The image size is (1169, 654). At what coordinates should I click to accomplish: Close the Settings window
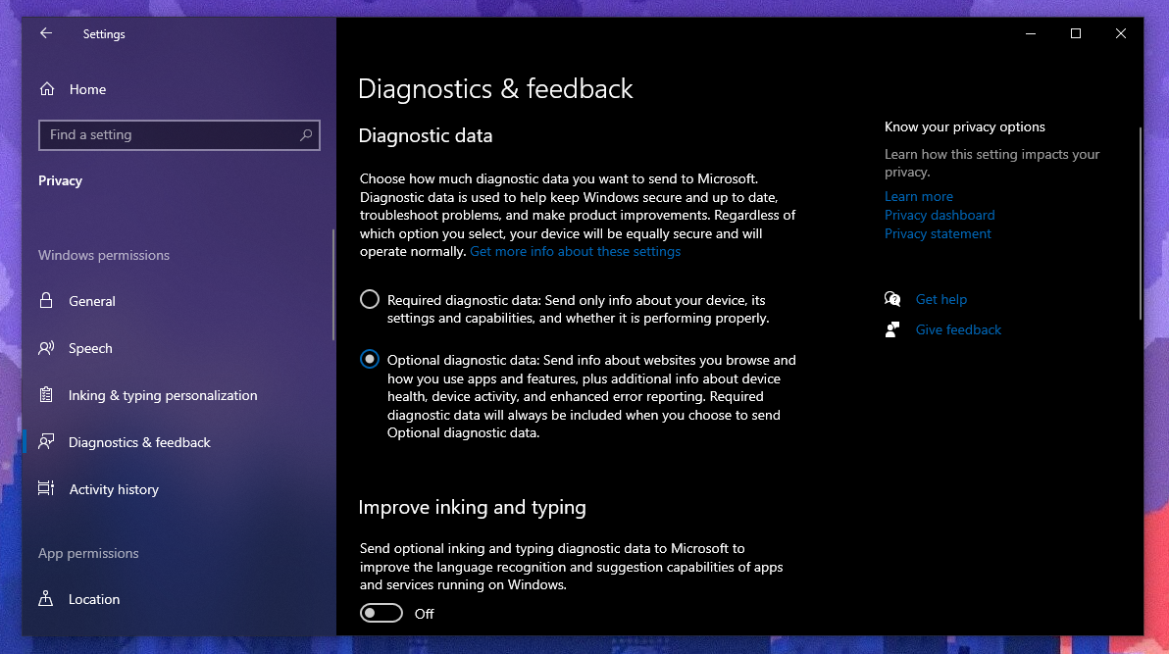coord(1121,33)
